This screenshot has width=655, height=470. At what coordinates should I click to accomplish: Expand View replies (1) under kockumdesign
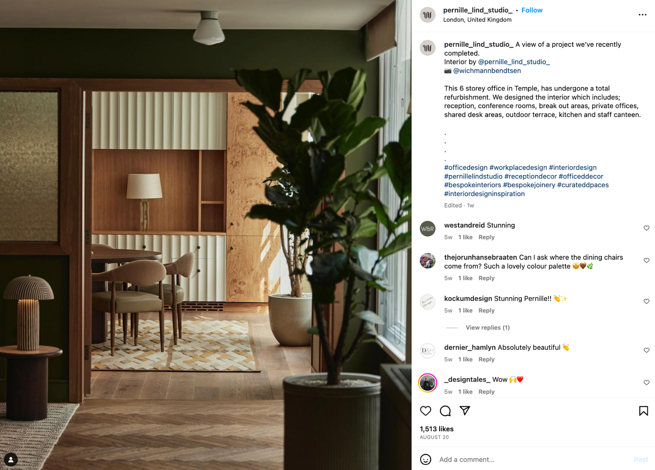click(x=488, y=328)
